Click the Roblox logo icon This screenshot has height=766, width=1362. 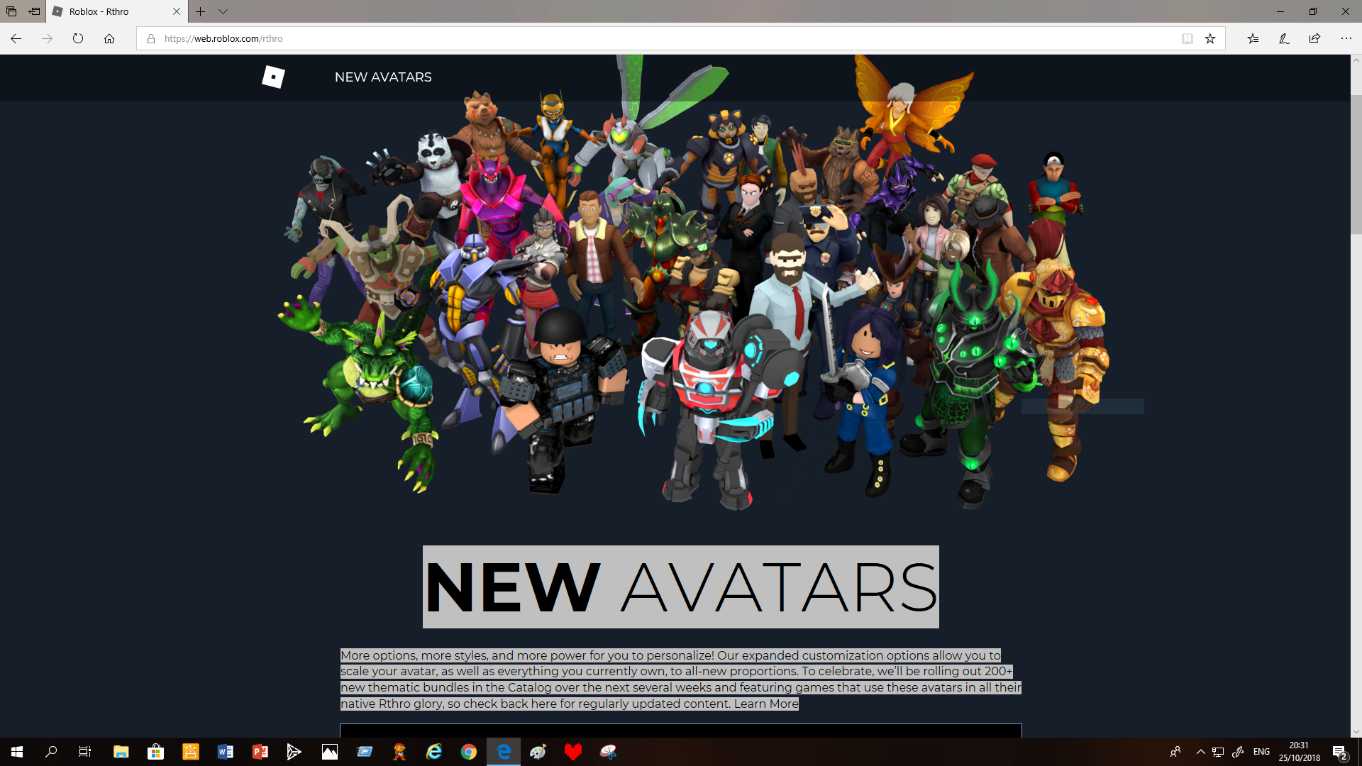[273, 77]
